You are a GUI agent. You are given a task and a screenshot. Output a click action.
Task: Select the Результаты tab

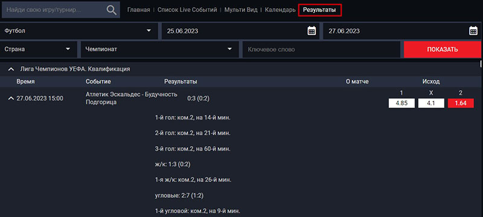[x=319, y=10]
